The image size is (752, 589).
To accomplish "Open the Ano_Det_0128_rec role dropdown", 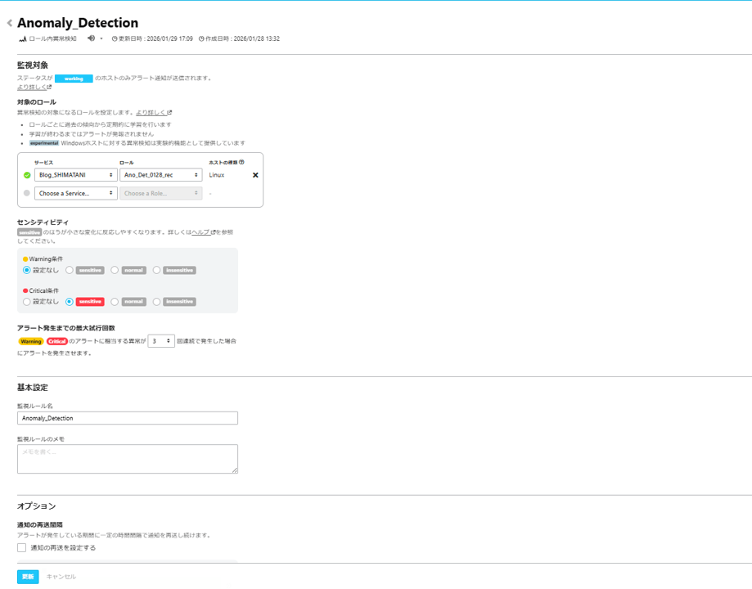I will pyautogui.click(x=160, y=175).
